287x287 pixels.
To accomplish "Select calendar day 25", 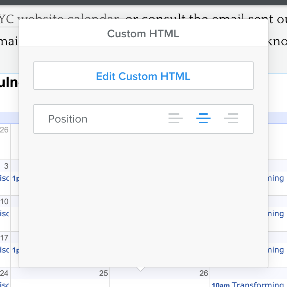I will click(x=103, y=273).
